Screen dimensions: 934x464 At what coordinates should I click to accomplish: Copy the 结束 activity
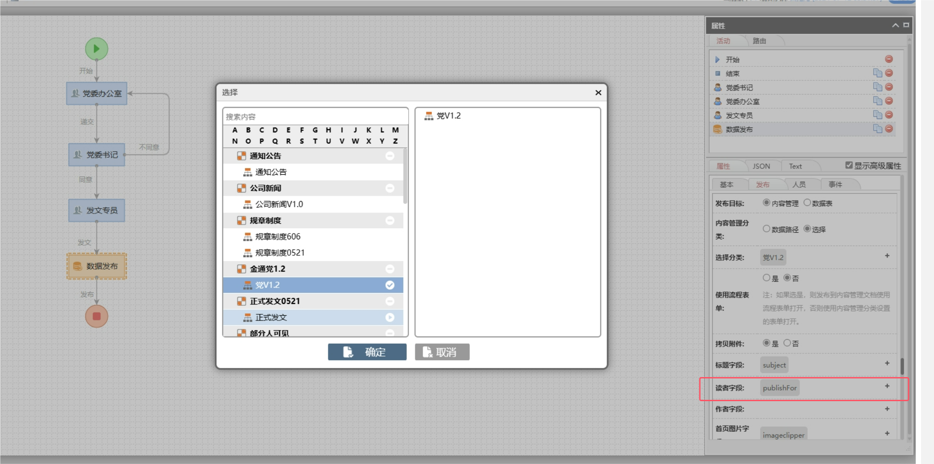877,73
